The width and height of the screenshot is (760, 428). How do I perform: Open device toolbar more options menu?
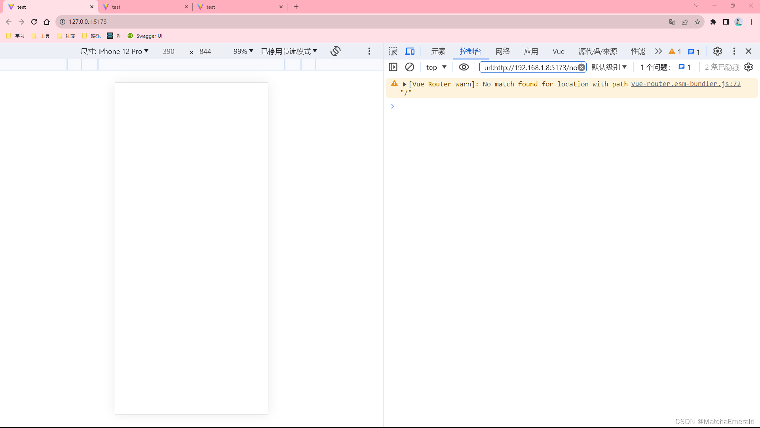tap(369, 51)
